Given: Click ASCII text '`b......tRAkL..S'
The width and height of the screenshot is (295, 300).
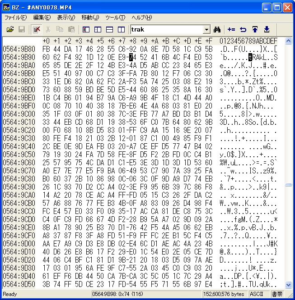Looking at the screenshot, I should 248,57.
